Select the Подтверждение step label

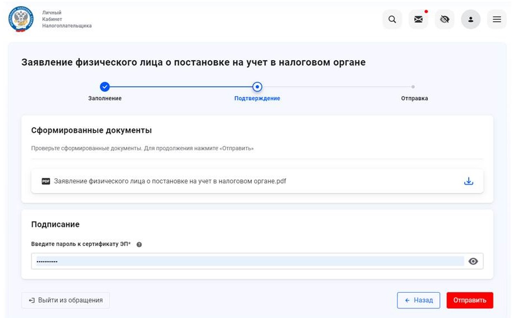point(257,98)
